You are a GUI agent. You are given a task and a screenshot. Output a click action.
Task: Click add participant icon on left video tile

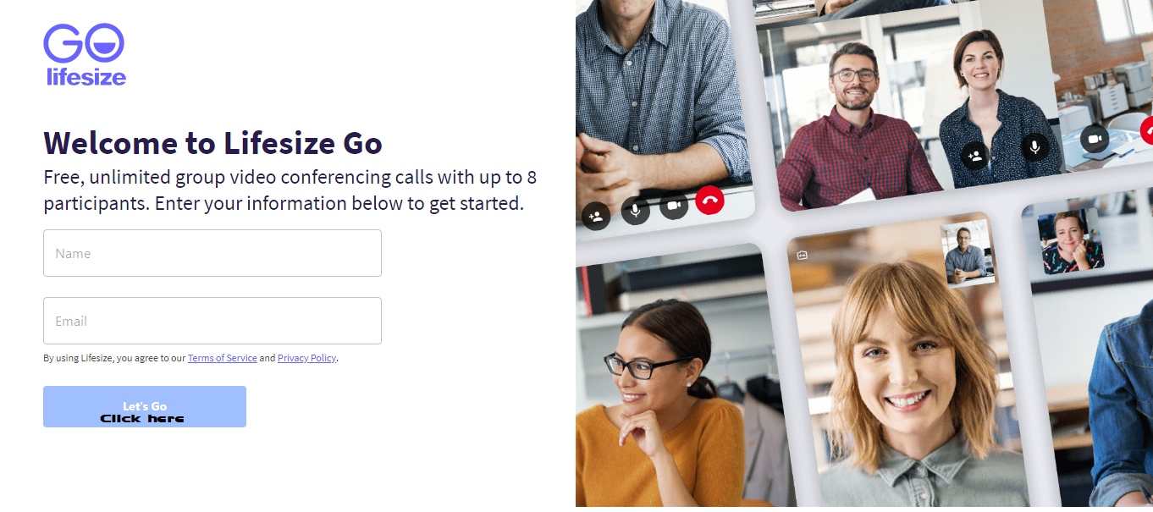pos(596,216)
